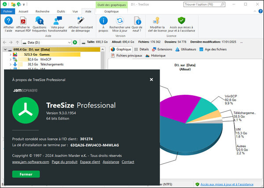This screenshot has height=188, width=264.
Task: Click TreeSize logo in title bar
Action: tap(4, 4)
